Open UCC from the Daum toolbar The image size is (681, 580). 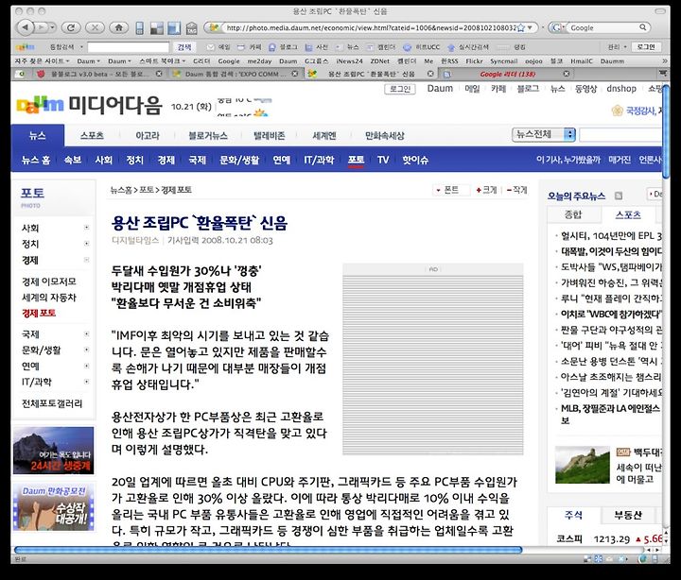click(x=422, y=47)
